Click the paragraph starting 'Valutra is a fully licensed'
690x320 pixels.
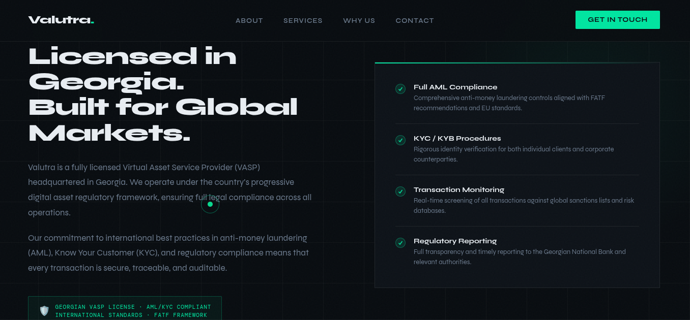tap(170, 190)
